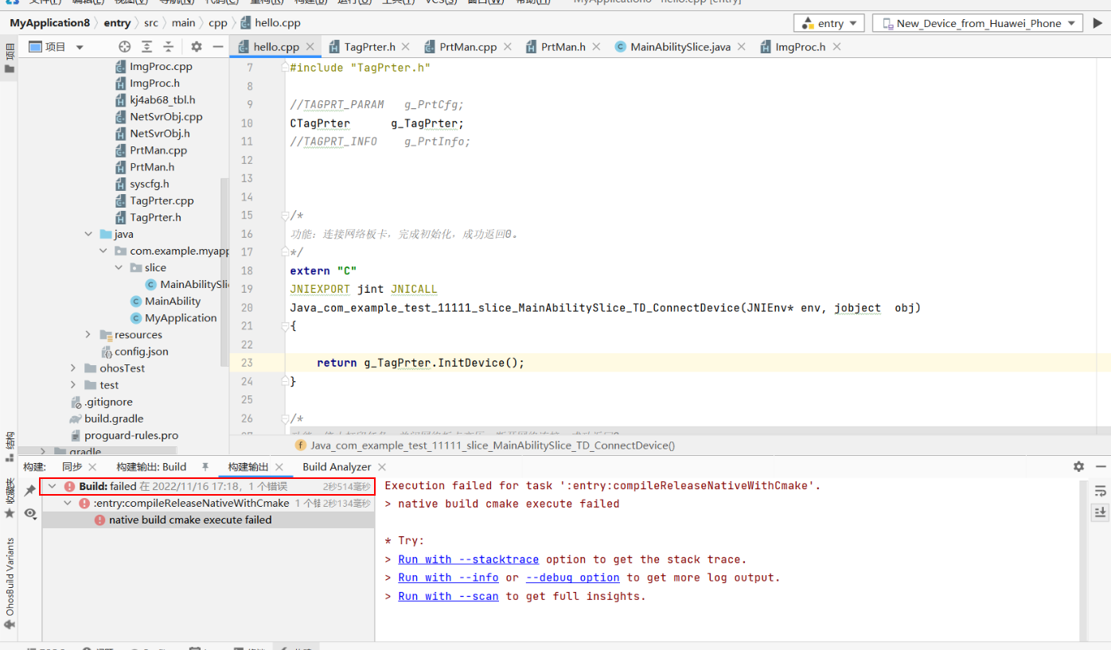Select MainAbility class in the tree
Viewport: 1111px width, 650px height.
[x=173, y=301]
